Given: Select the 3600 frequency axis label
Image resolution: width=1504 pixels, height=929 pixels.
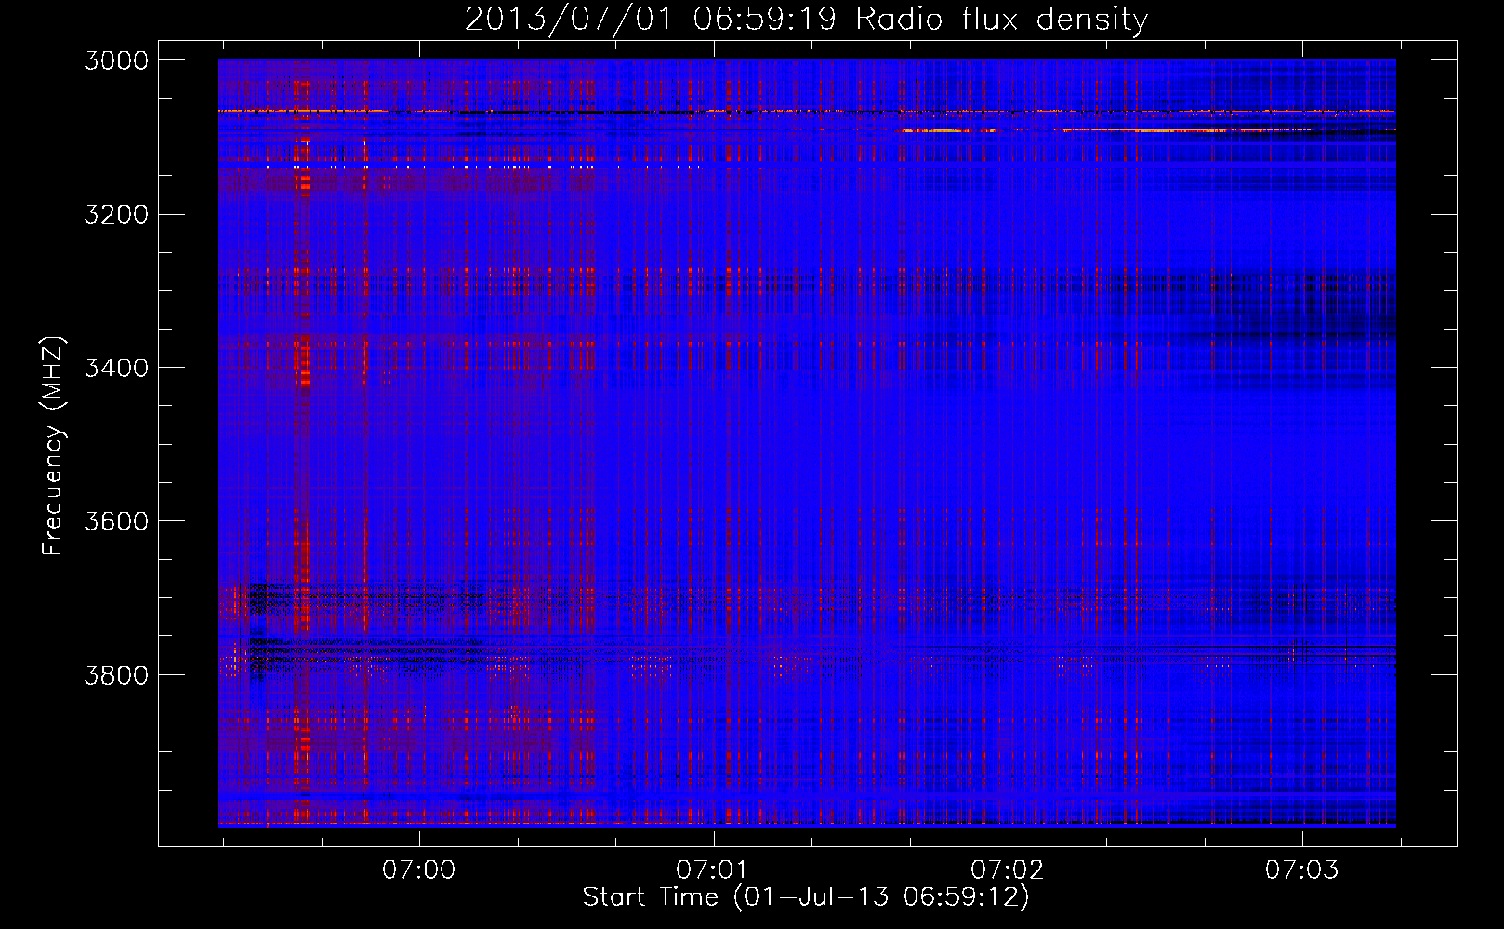Looking at the screenshot, I should point(116,521).
